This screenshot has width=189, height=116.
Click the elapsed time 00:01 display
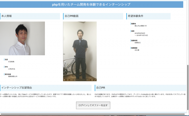click(x=72, y=80)
